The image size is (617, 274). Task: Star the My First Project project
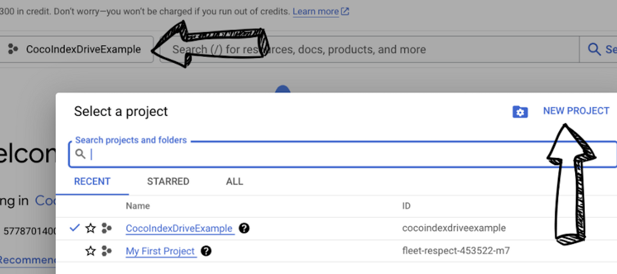tap(90, 251)
